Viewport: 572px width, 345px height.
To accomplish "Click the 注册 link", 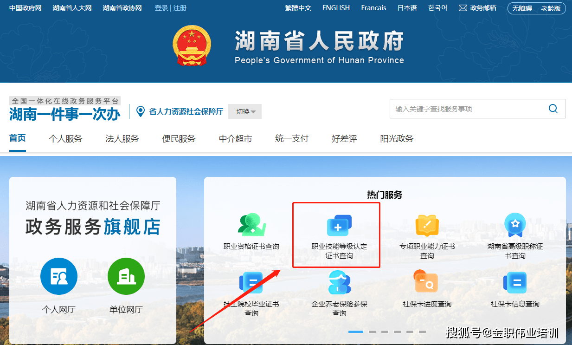I will click(180, 8).
